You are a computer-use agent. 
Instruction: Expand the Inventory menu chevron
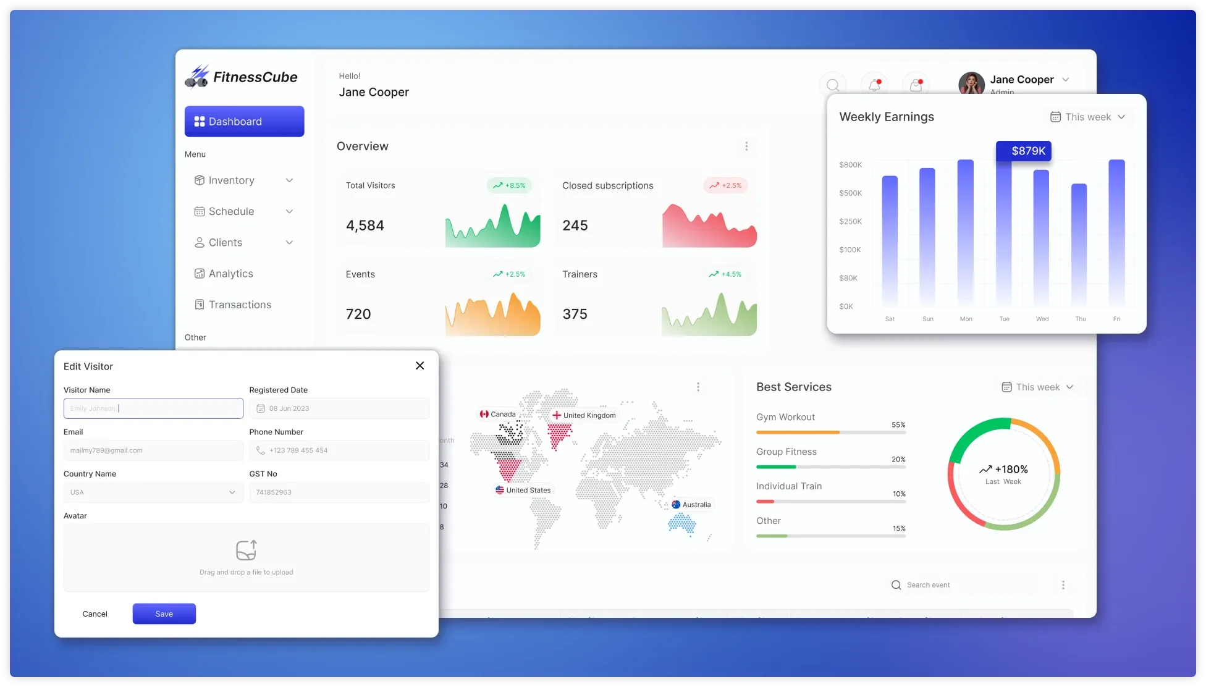(289, 180)
